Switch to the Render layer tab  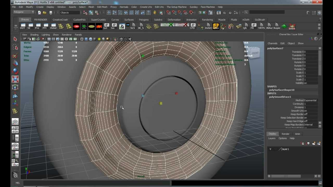285,134
